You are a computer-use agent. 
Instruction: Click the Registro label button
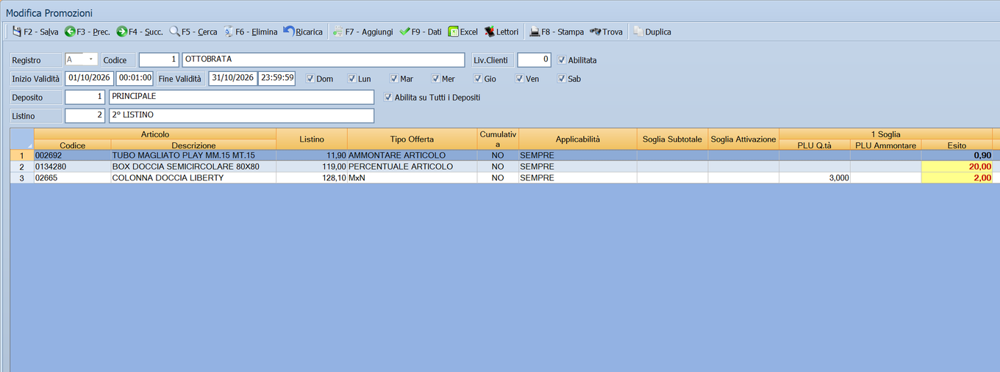pos(36,60)
